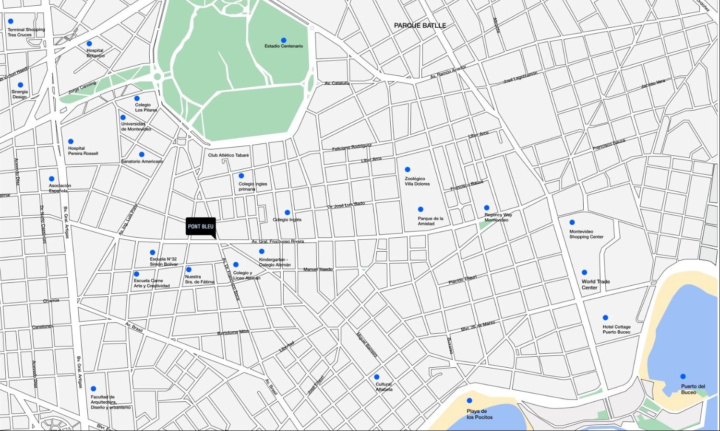Select the Regency Way Montevideo blue dot
Viewport: 720px width, 431px height.
click(487, 208)
